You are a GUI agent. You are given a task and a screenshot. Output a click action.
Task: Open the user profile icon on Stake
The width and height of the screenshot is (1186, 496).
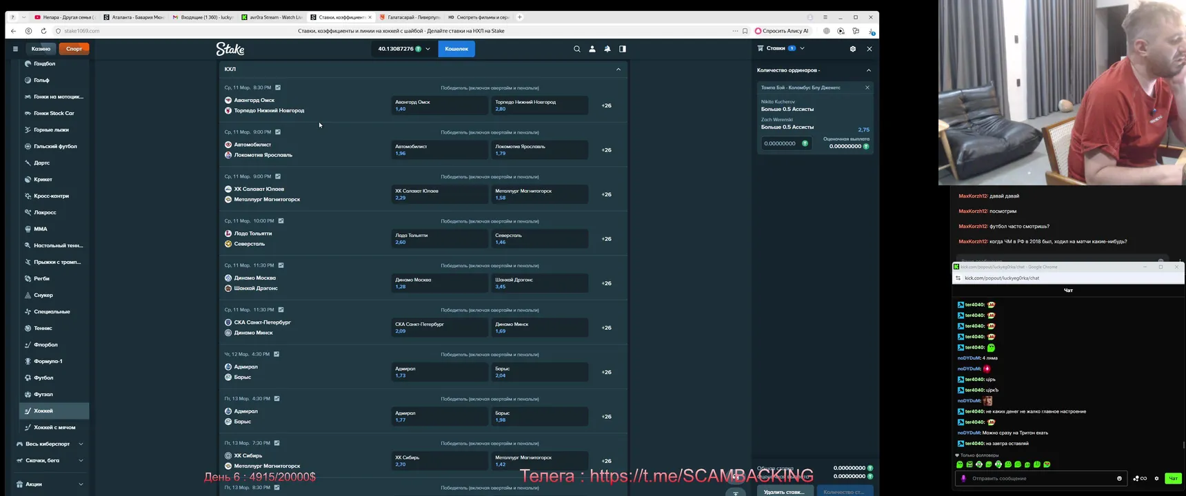point(592,49)
